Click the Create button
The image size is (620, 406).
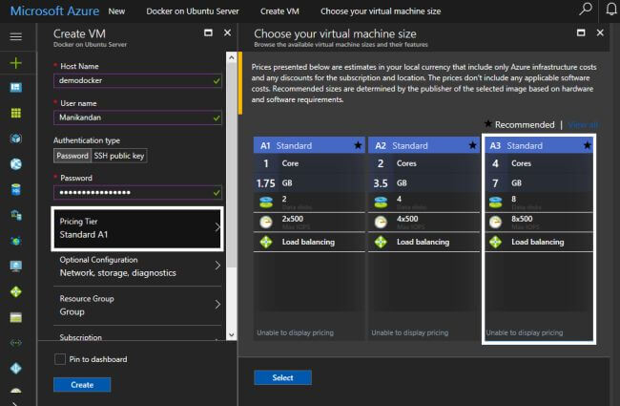(82, 384)
